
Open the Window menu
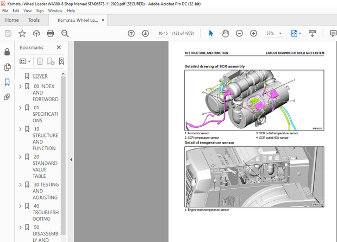55,11
